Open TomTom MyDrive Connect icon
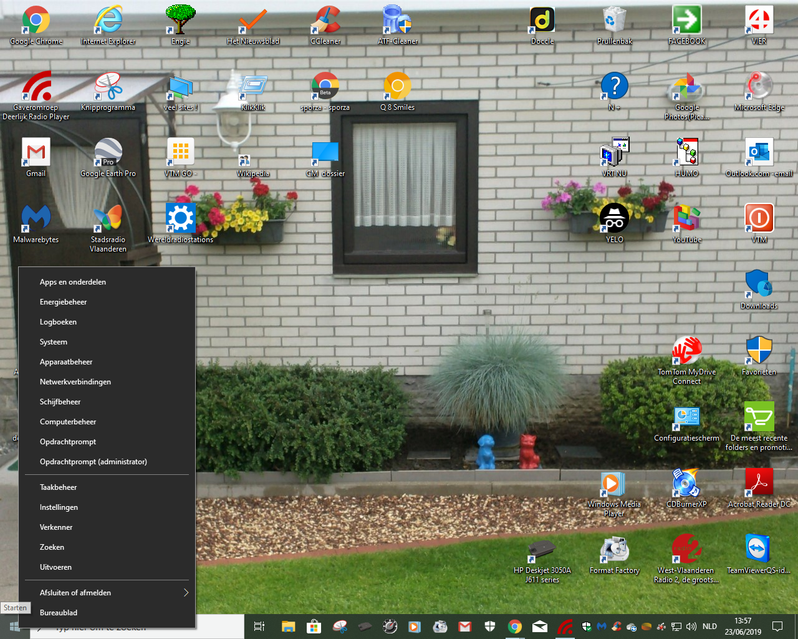The width and height of the screenshot is (798, 639). (x=686, y=351)
